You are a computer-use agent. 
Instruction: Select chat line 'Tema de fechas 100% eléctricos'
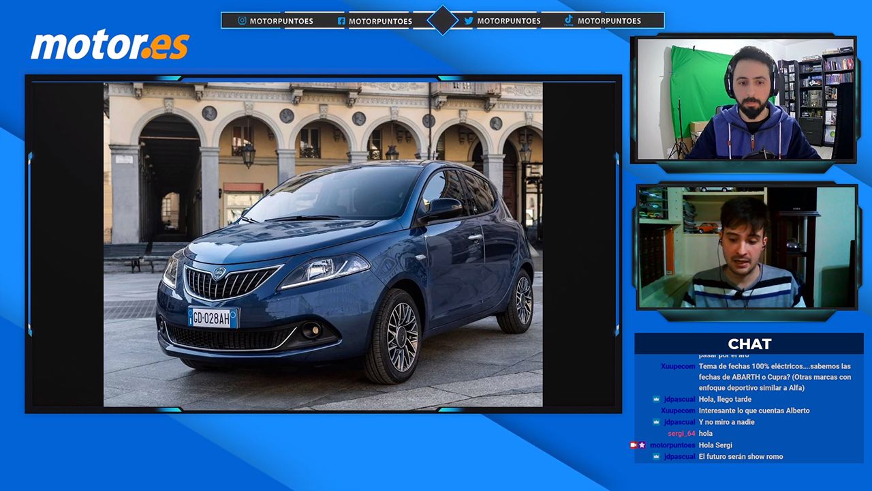coord(775,366)
